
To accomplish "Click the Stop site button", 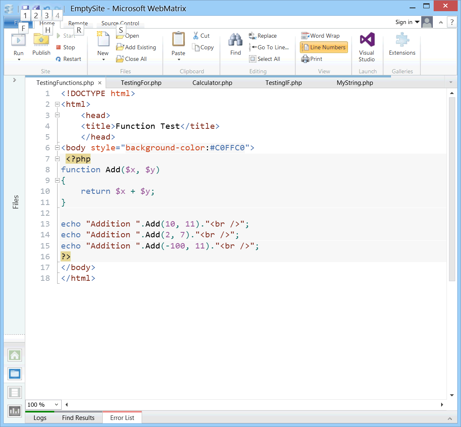I will (65, 47).
